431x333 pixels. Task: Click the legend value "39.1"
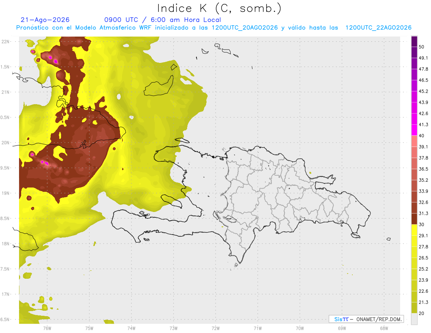pyautogui.click(x=423, y=147)
